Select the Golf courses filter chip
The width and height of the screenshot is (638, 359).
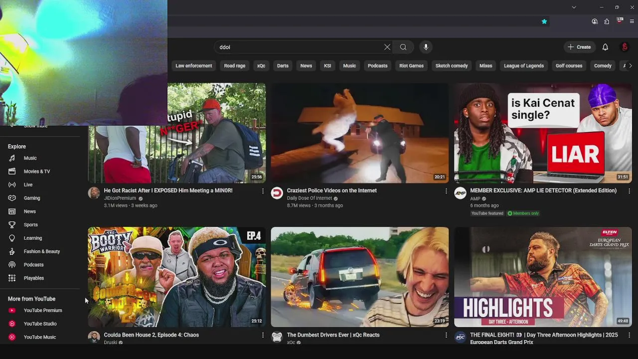pyautogui.click(x=569, y=66)
